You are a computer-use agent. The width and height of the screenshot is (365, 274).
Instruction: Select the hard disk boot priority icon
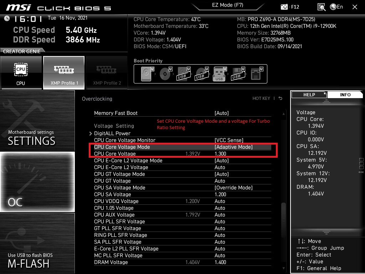point(147,74)
